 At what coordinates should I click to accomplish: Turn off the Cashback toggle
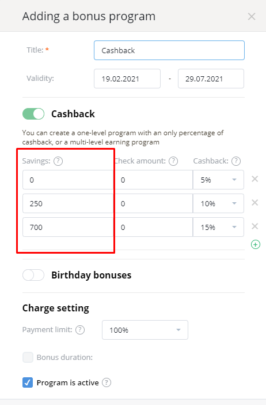(33, 114)
